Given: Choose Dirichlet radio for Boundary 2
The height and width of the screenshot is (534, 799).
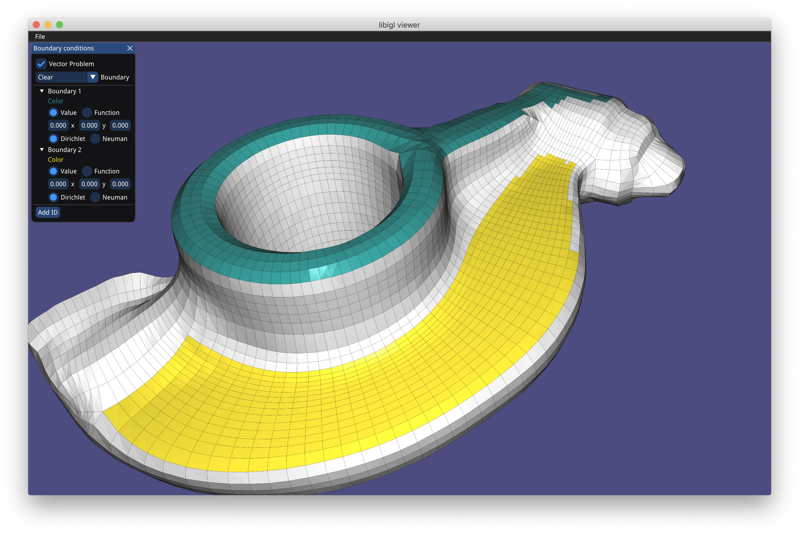Looking at the screenshot, I should 53,197.
